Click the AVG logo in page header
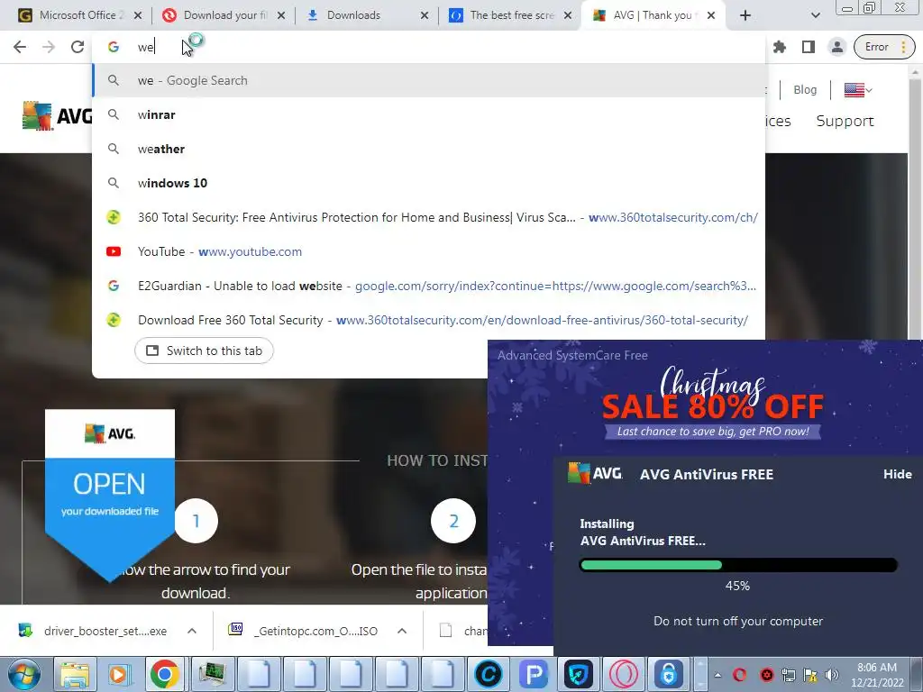This screenshot has height=692, width=923. pos(57,115)
